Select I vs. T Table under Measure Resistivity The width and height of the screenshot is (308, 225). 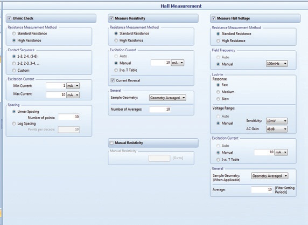click(x=116, y=70)
